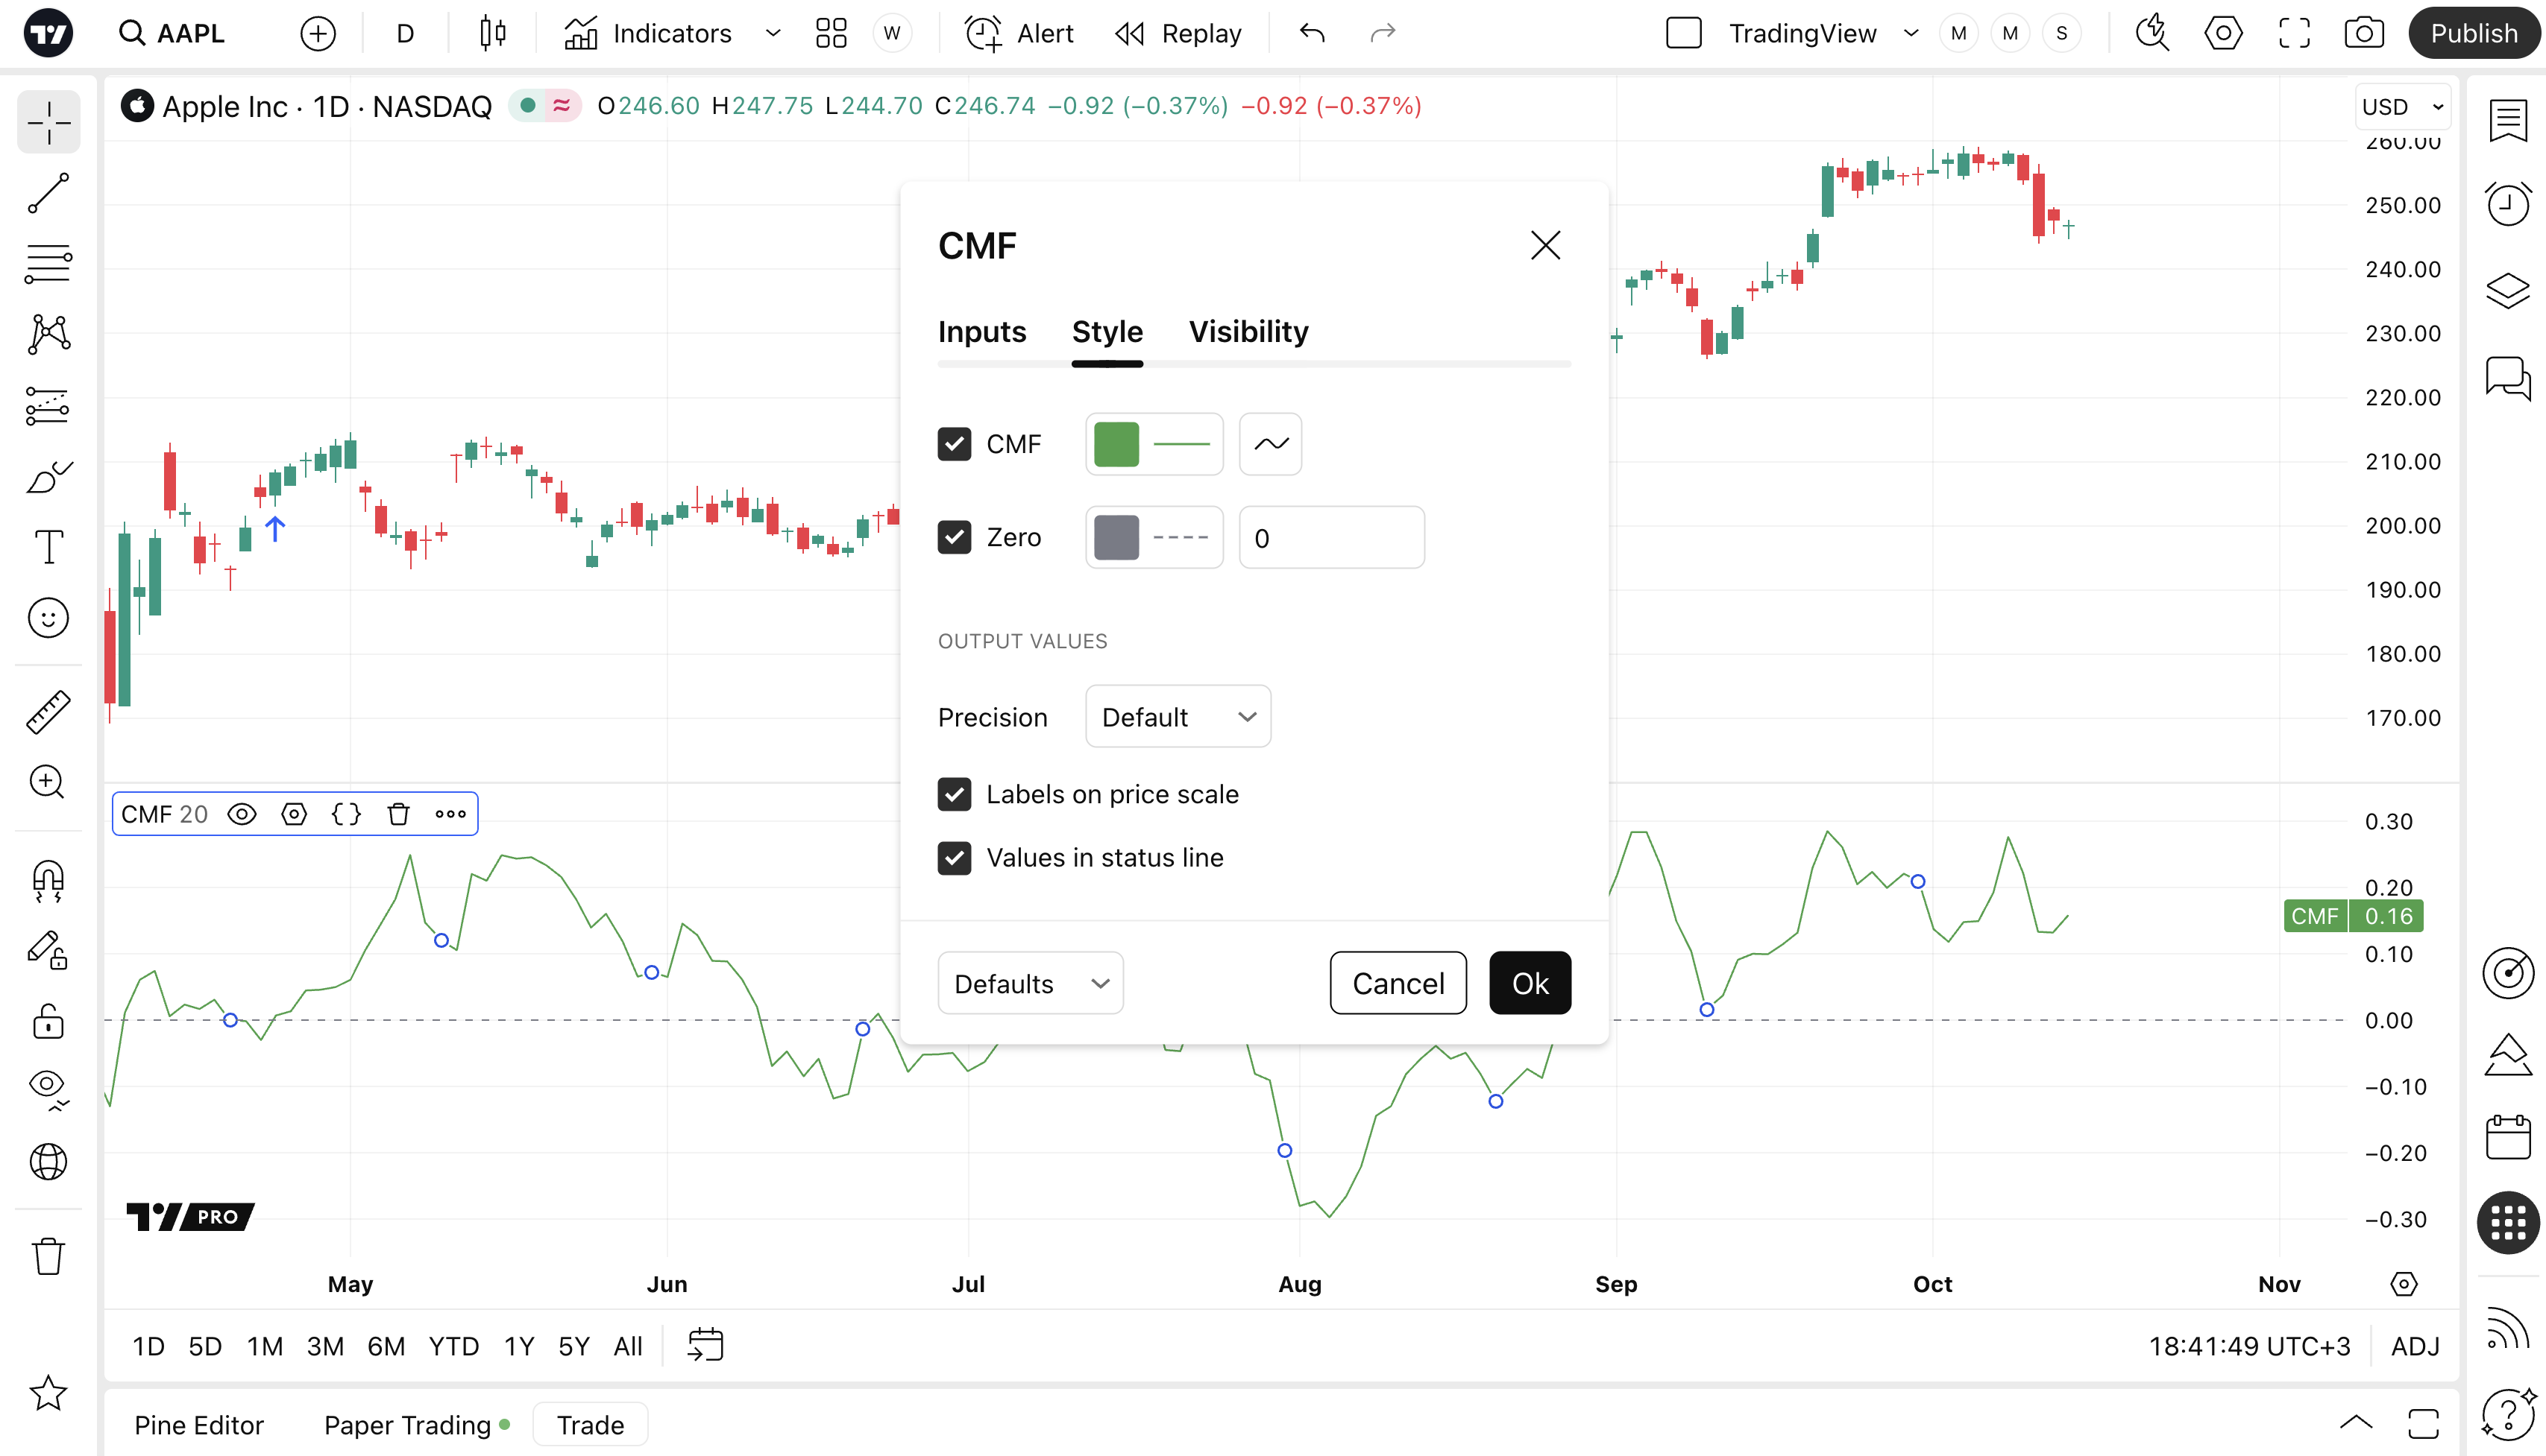Image resolution: width=2546 pixels, height=1456 pixels.
Task: Delete the CMF indicator via trash icon
Action: coord(398,814)
